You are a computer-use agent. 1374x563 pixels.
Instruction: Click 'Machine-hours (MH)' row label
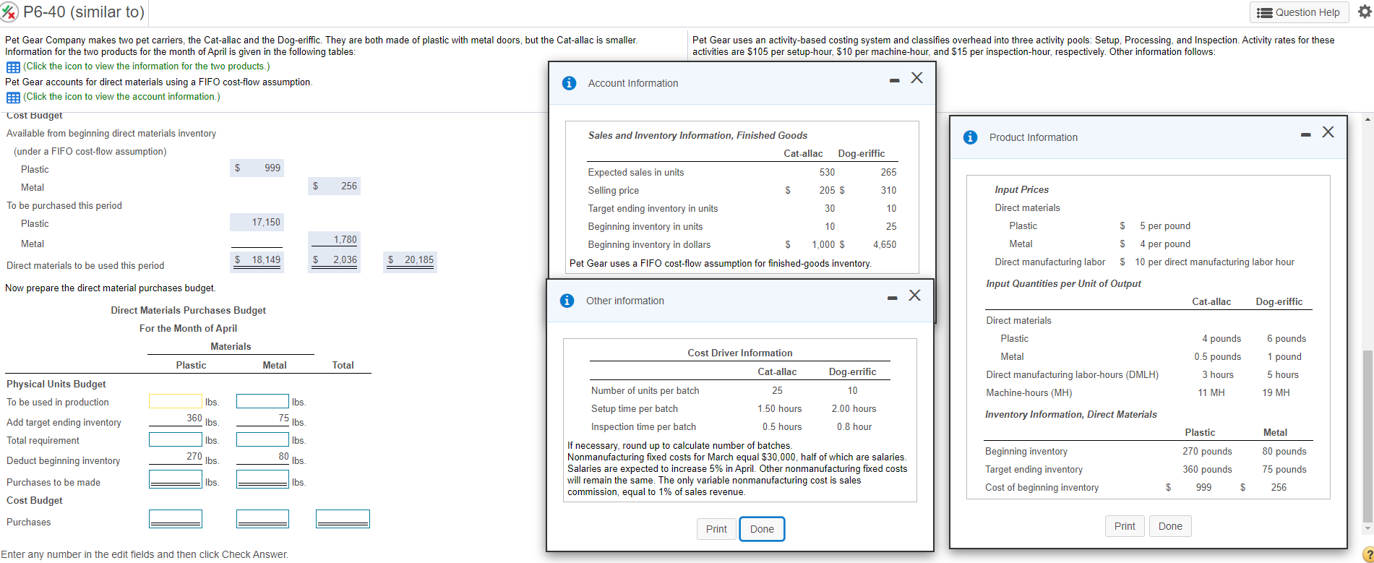coord(1029,392)
